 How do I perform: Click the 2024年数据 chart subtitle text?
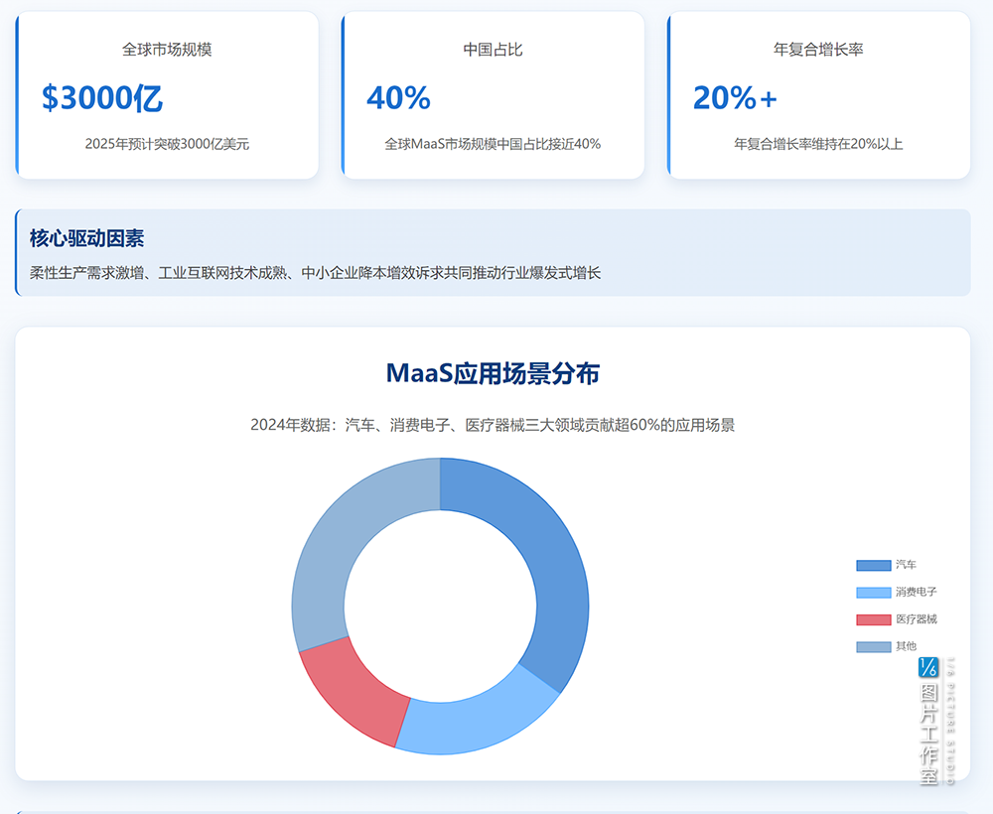(x=493, y=425)
